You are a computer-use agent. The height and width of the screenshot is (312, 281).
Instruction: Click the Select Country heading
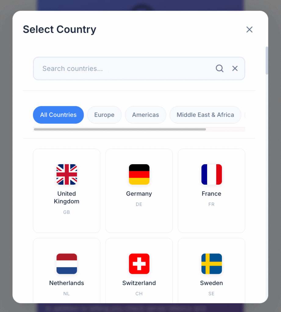(x=59, y=30)
